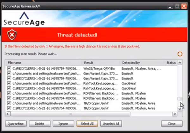Select 'Emsisoft, Mcafee, Avira, ...' detected-by cell
The height and width of the screenshot is (133, 190).
click(141, 69)
